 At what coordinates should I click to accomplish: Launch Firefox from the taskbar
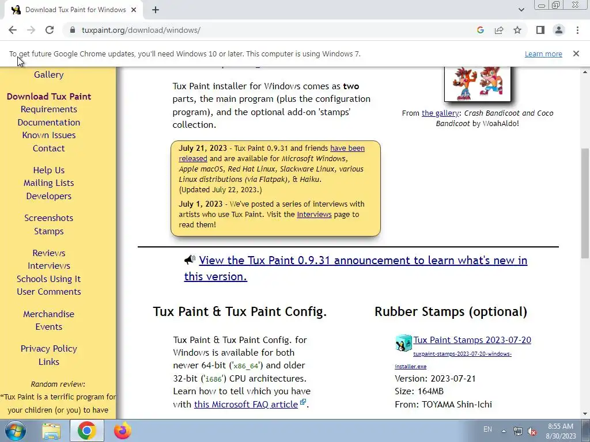click(x=123, y=431)
